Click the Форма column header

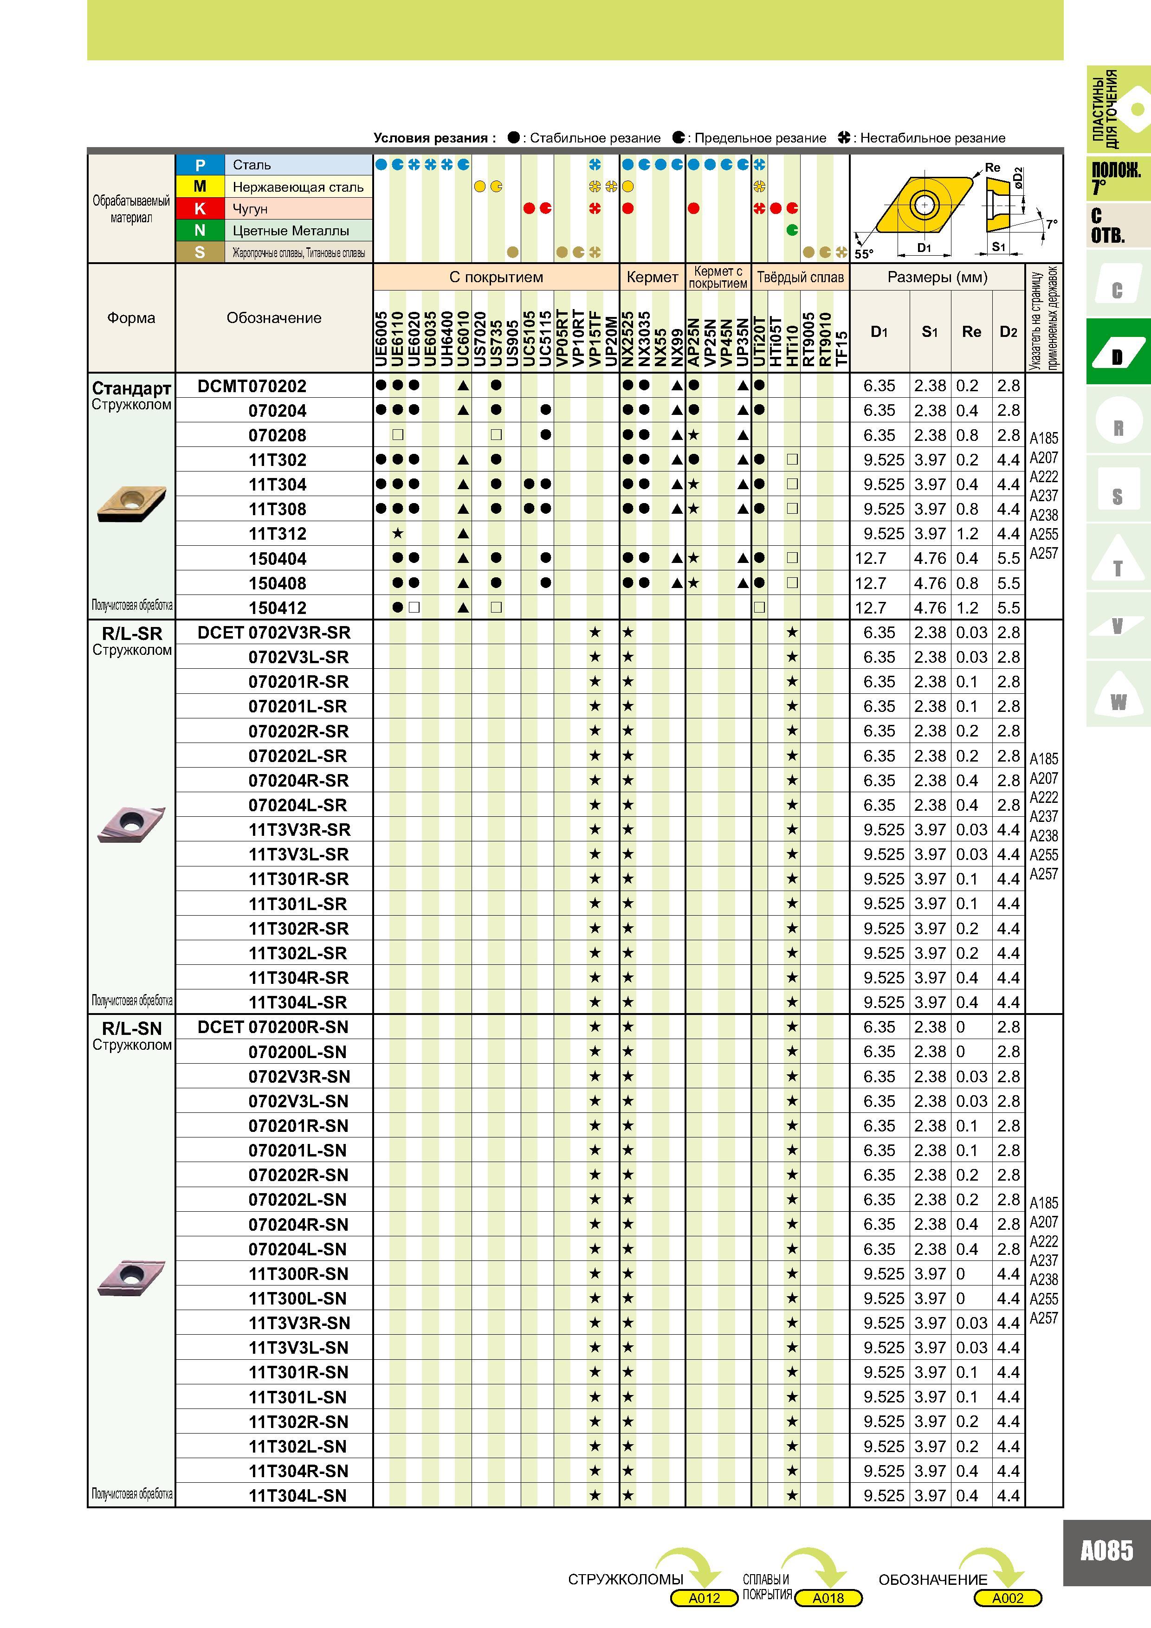[x=131, y=317]
